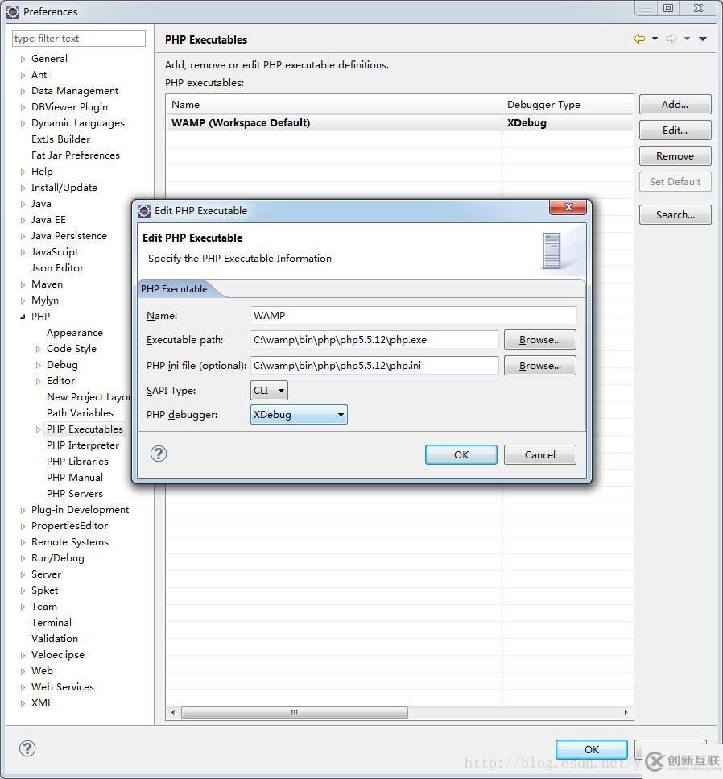Open the SAPI Type dropdown
Image resolution: width=723 pixels, height=779 pixels.
point(269,391)
